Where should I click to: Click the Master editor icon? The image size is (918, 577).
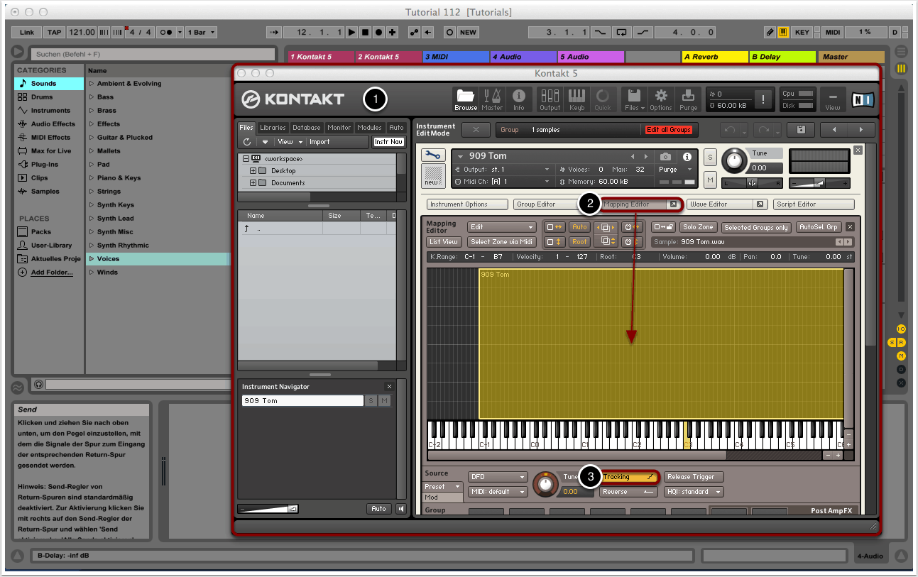pyautogui.click(x=492, y=99)
